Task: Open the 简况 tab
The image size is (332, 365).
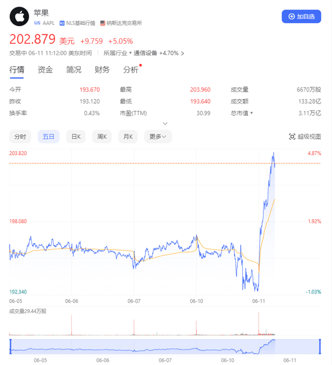Action: coord(74,70)
